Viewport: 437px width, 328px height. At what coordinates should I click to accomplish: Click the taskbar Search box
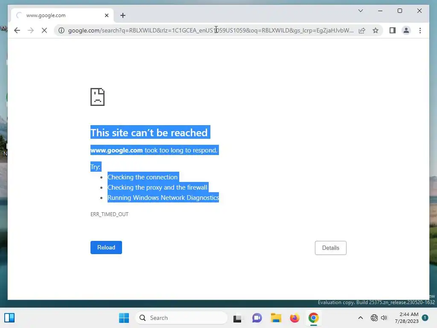tap(181, 318)
